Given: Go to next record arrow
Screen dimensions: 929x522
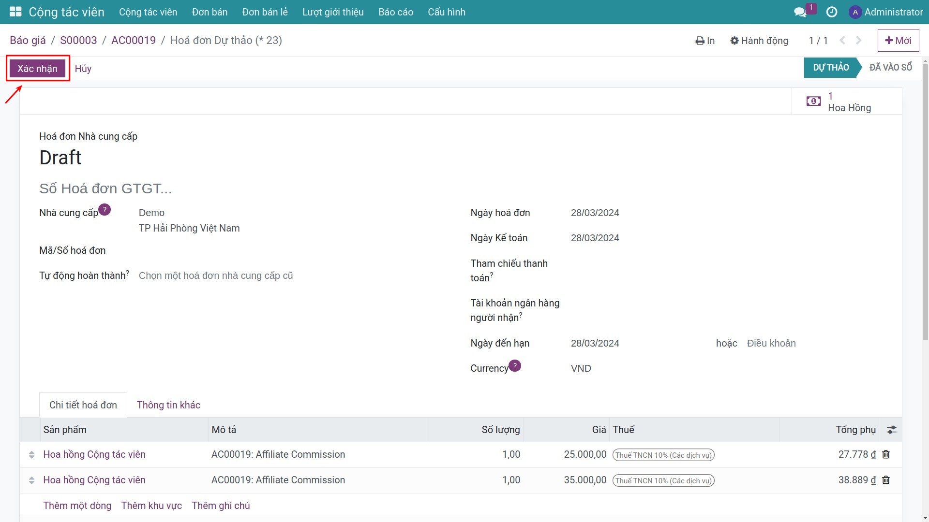Looking at the screenshot, I should pos(859,41).
